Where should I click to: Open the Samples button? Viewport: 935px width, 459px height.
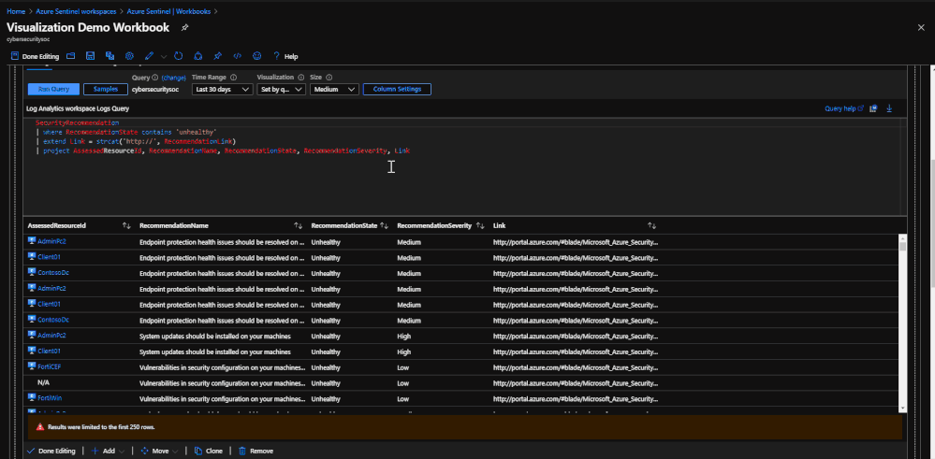coord(106,90)
